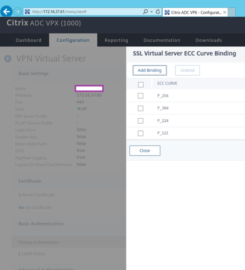Click the P_521 row text
This screenshot has width=245, height=270.
[x=163, y=133]
